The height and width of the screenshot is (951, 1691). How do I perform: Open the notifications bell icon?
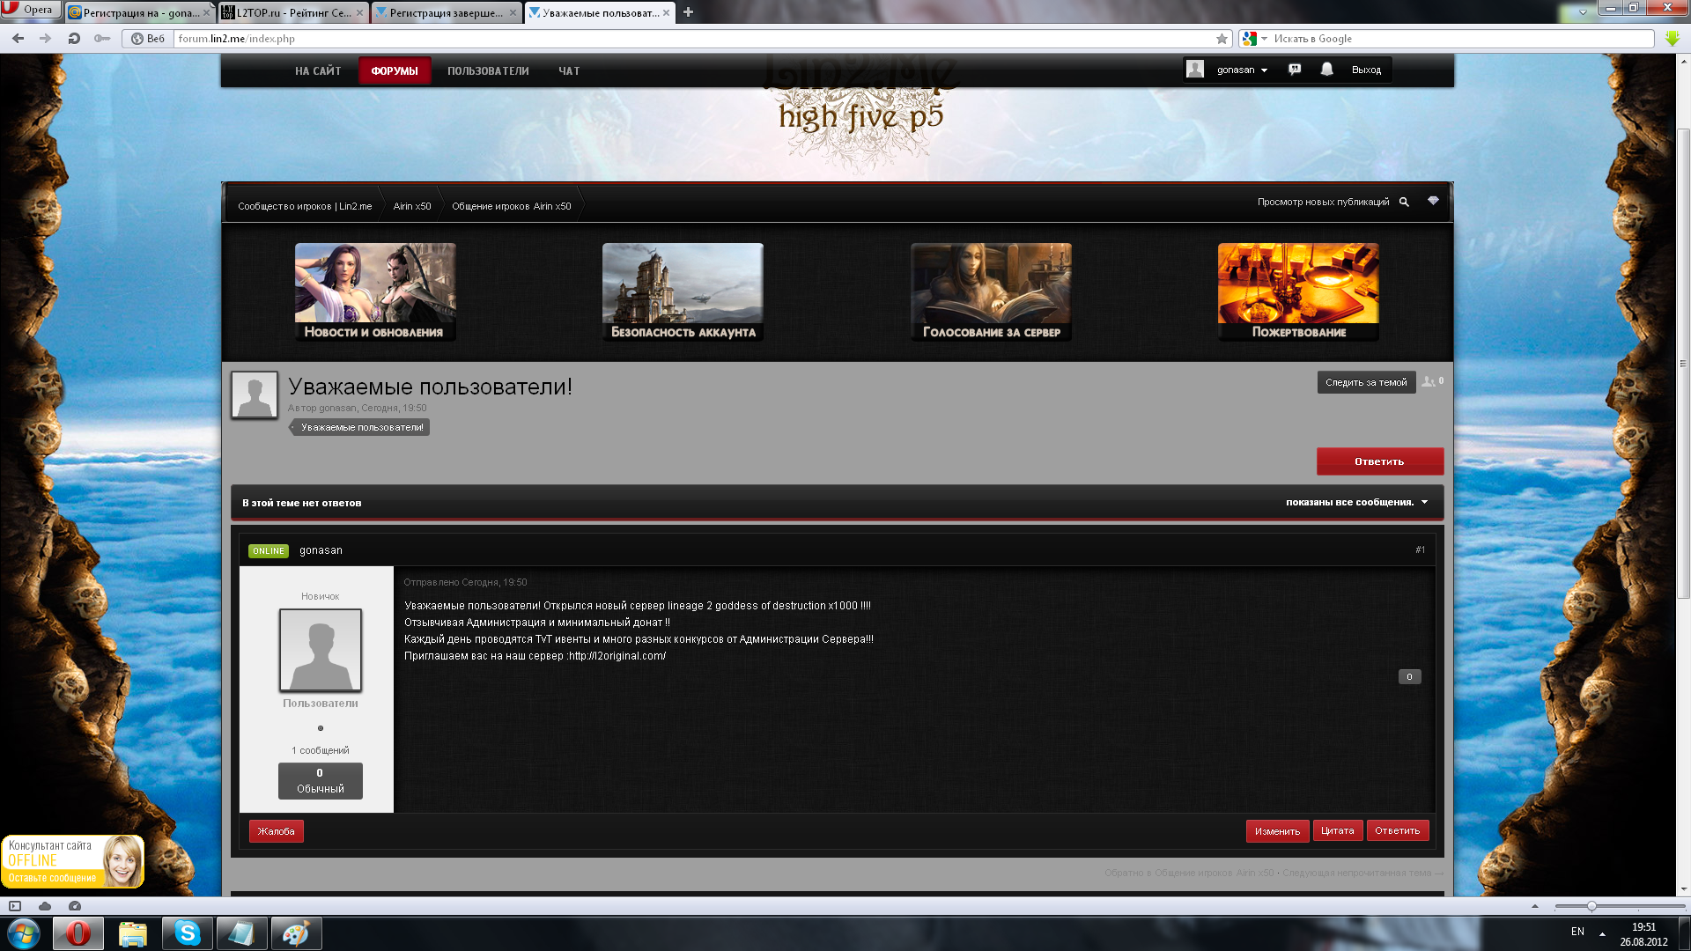pos(1326,70)
